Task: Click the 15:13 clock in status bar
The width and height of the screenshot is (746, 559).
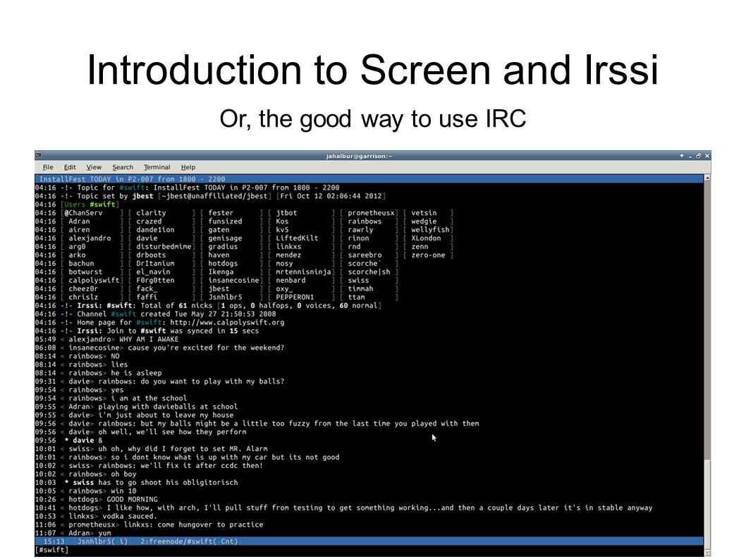Action: (54, 541)
